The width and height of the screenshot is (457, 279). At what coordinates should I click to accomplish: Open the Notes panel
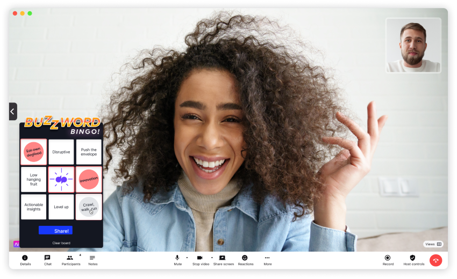click(92, 260)
